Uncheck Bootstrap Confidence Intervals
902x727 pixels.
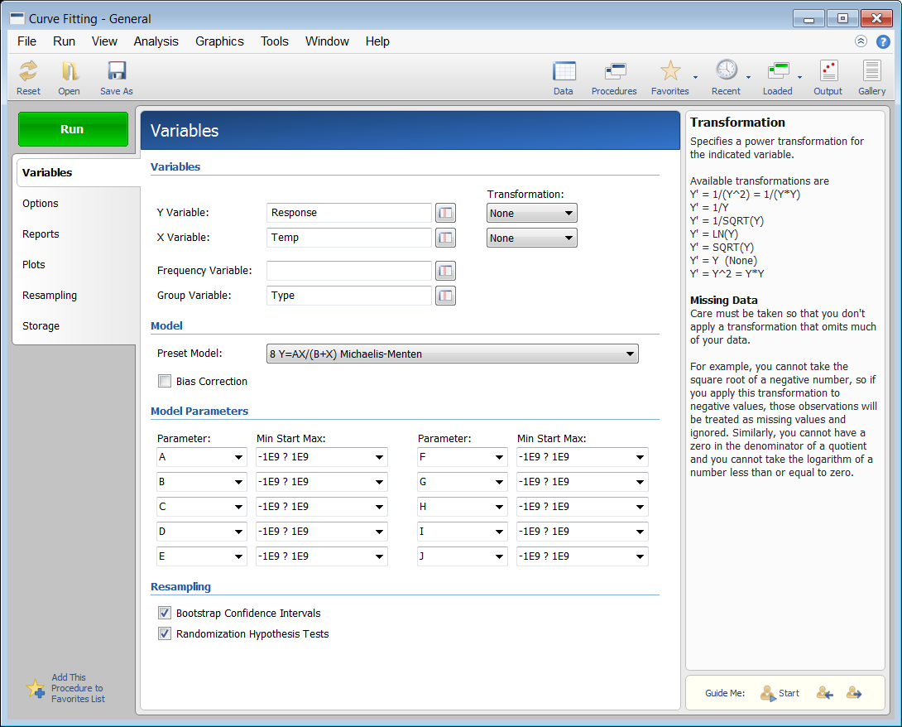[166, 613]
